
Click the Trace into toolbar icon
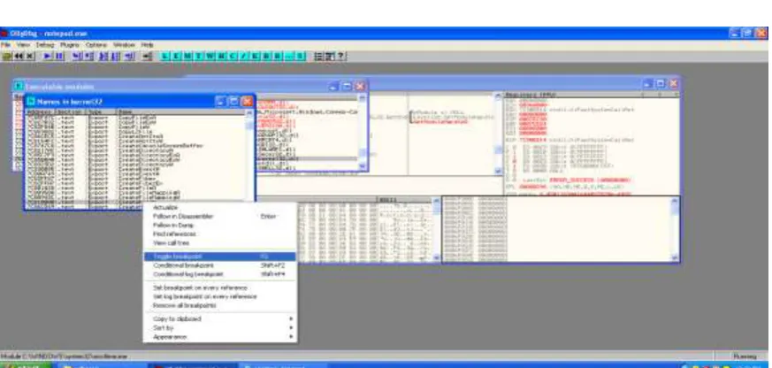[x=103, y=56]
